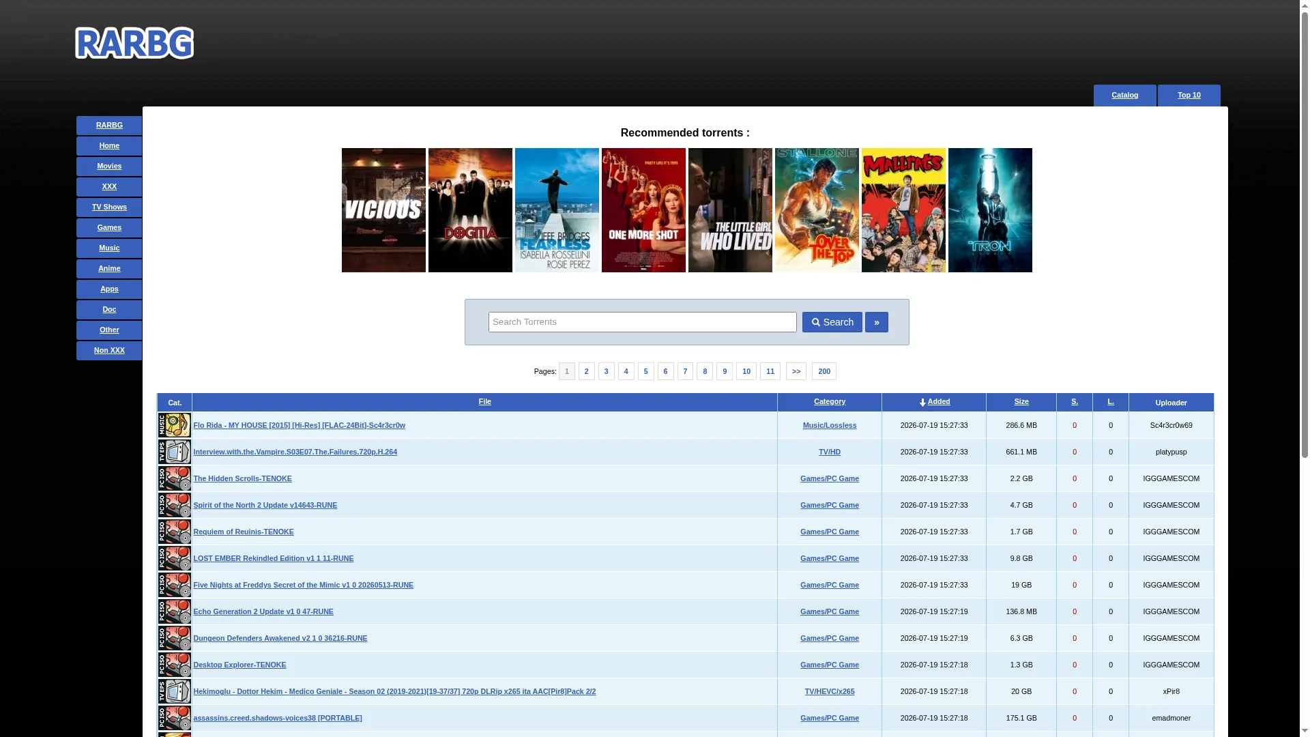Go to page 11 of results
The image size is (1310, 737).
[770, 371]
